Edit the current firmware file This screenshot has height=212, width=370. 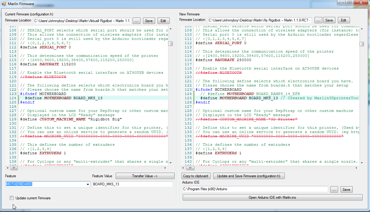coord(163,21)
